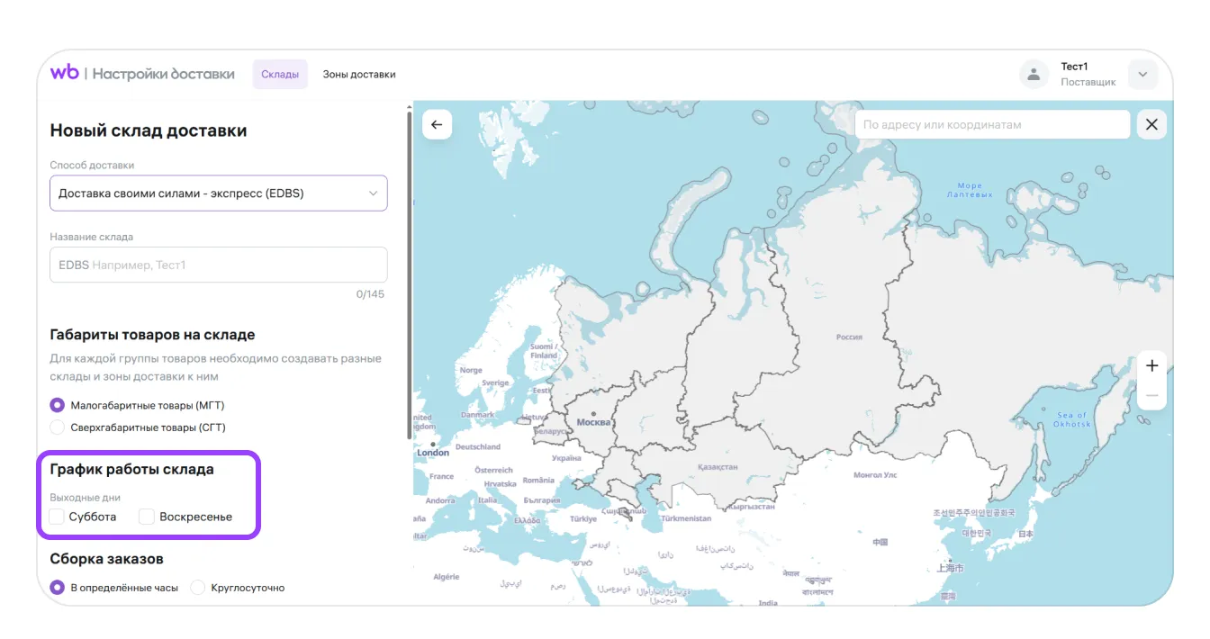Select Сверхгабаритные товары (СГТ) radio option
The height and width of the screenshot is (639, 1210).
click(x=58, y=427)
